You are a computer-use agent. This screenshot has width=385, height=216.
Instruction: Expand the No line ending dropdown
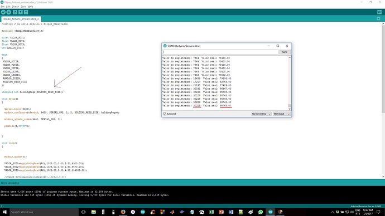tap(261, 114)
